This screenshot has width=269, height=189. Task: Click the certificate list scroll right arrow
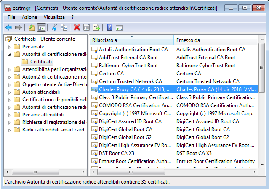255,172
